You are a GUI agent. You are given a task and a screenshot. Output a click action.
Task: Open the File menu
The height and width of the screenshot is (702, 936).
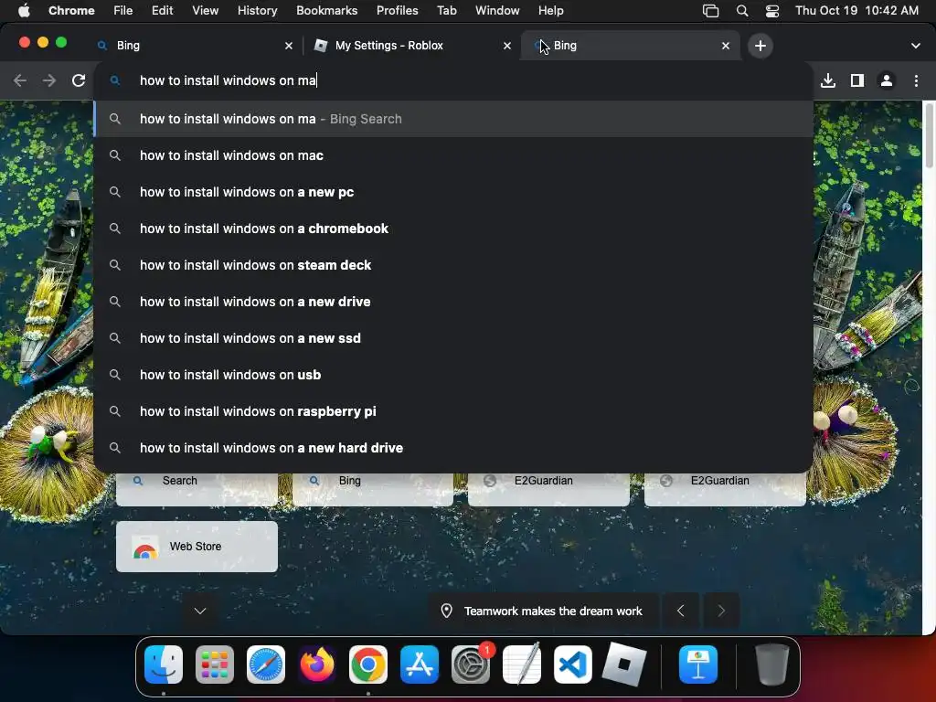[123, 11]
